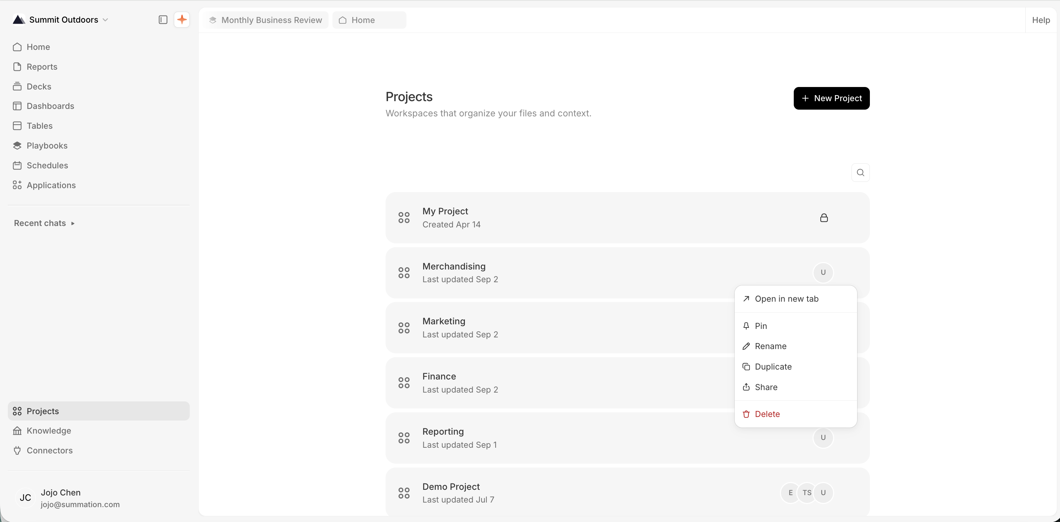Click the E avatar on Demo Project
This screenshot has height=522, width=1060.
pos(790,492)
